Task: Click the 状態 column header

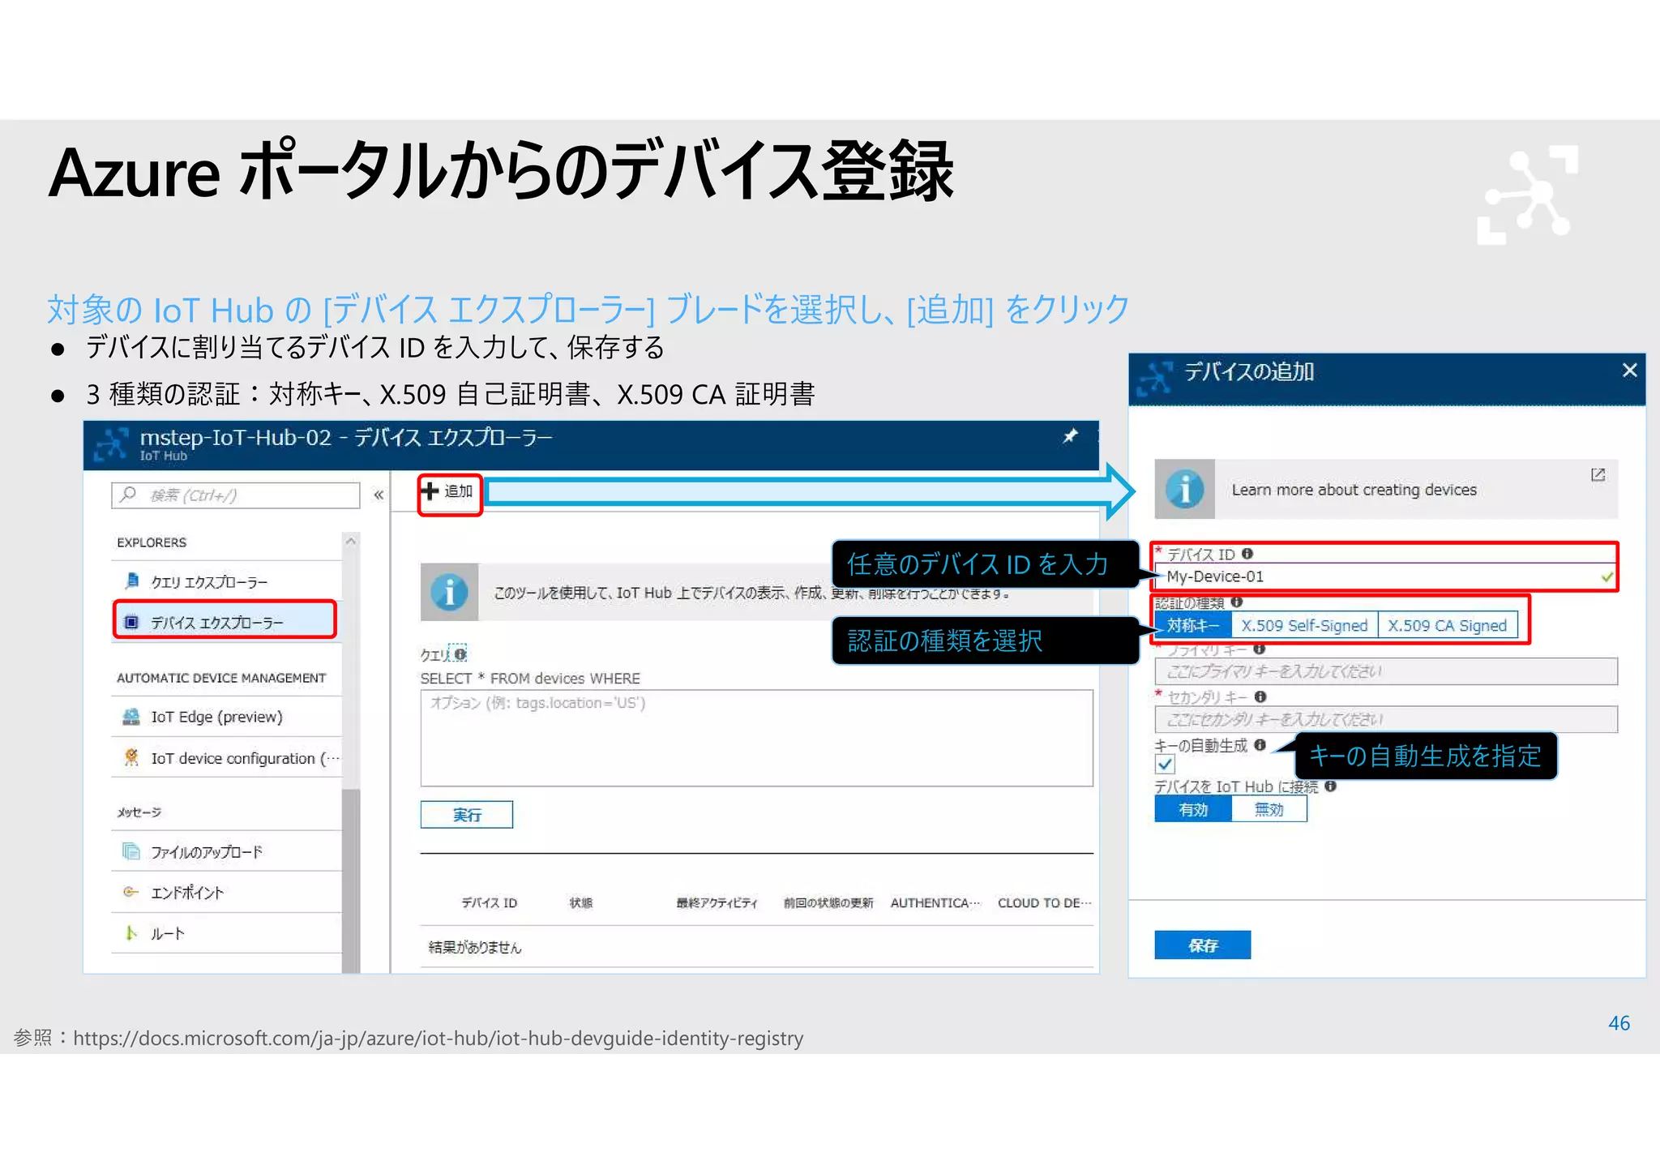Action: (x=580, y=903)
